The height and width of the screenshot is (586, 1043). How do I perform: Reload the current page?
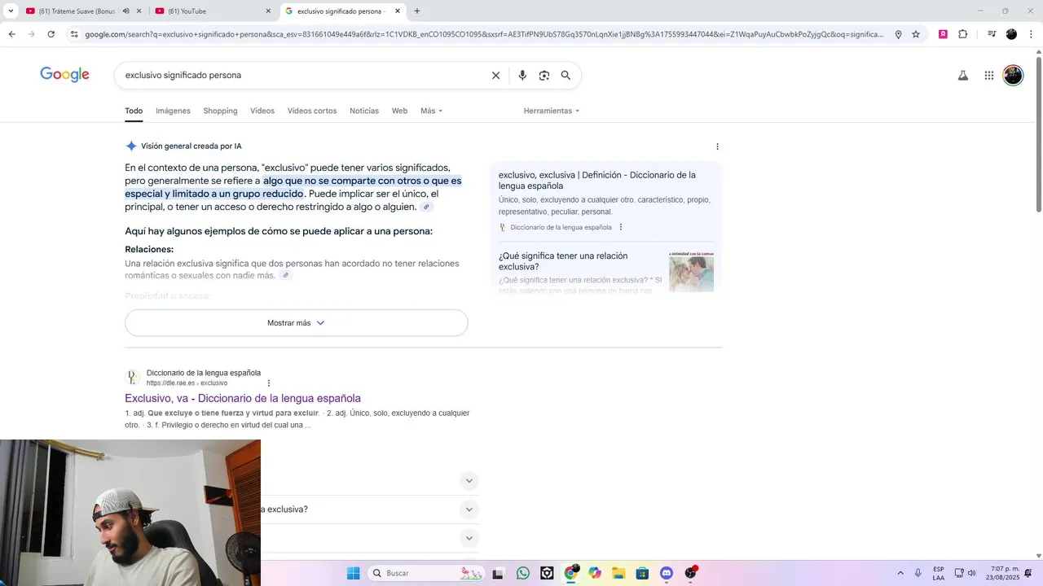point(51,34)
